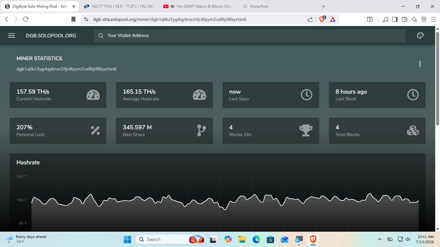Viewport: 440px width, 247px height.
Task: Click the Last Block clock icon
Action: click(413, 95)
